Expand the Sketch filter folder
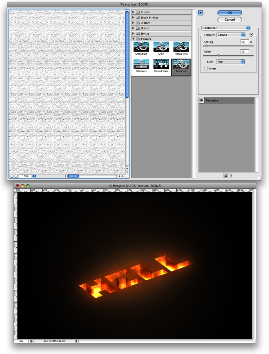The image size is (269, 354). (133, 28)
